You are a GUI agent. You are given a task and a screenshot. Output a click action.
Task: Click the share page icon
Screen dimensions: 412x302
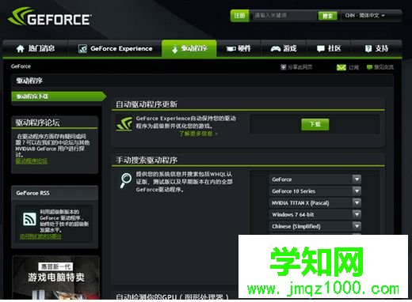point(283,67)
